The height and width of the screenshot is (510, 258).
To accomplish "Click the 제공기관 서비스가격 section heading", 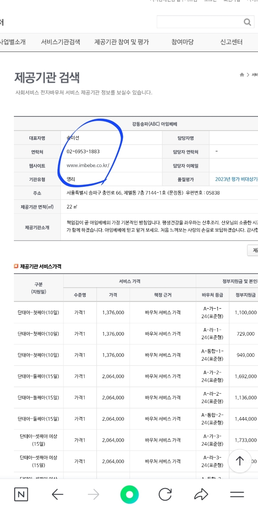I will (x=40, y=266).
